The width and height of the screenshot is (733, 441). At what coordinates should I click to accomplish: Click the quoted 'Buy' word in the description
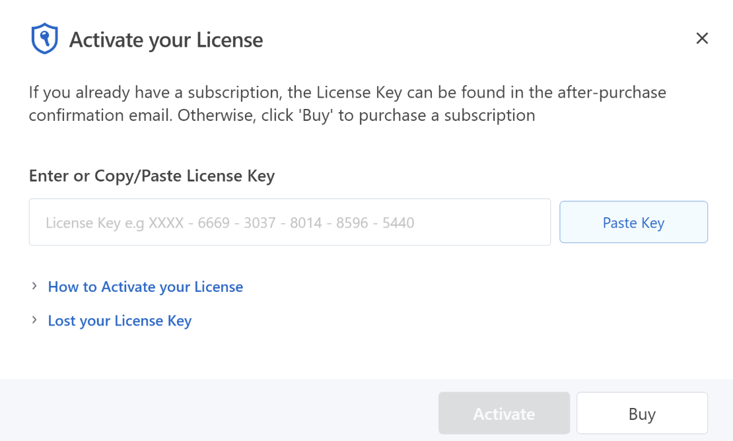(314, 116)
